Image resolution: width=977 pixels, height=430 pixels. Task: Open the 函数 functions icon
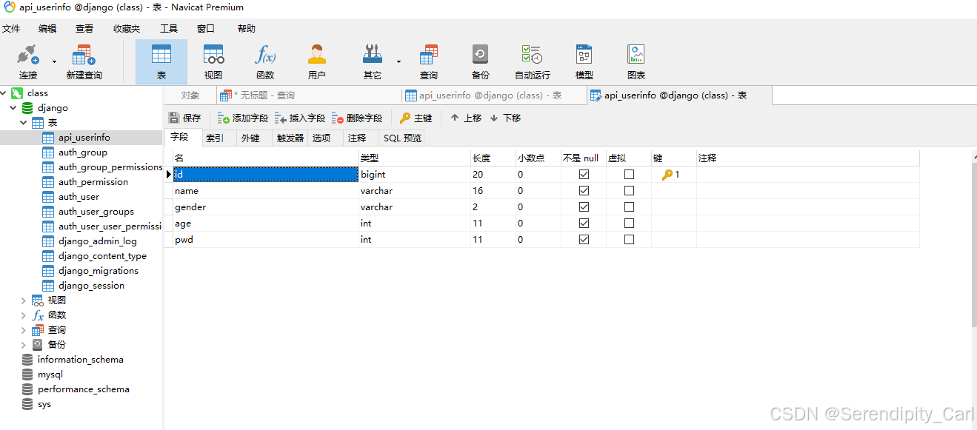point(265,55)
